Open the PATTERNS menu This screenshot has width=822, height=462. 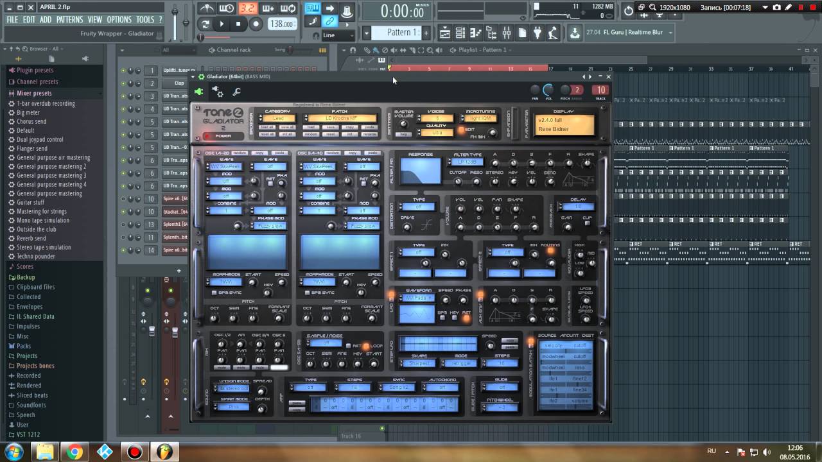pyautogui.click(x=69, y=20)
